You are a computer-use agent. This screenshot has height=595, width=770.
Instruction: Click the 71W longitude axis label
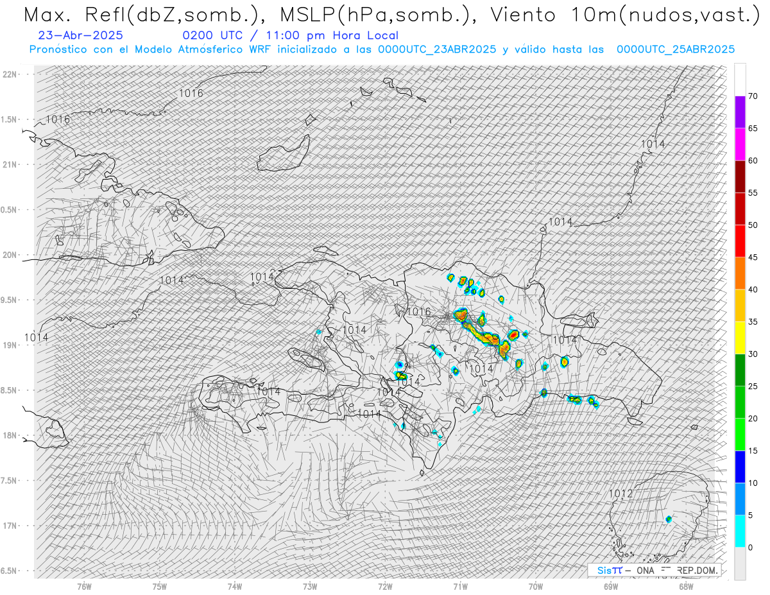(460, 586)
